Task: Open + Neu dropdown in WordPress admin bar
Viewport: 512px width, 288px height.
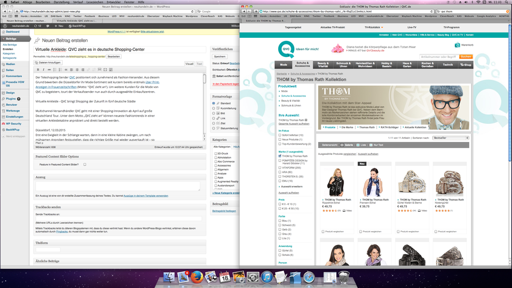Action: pyautogui.click(x=59, y=26)
